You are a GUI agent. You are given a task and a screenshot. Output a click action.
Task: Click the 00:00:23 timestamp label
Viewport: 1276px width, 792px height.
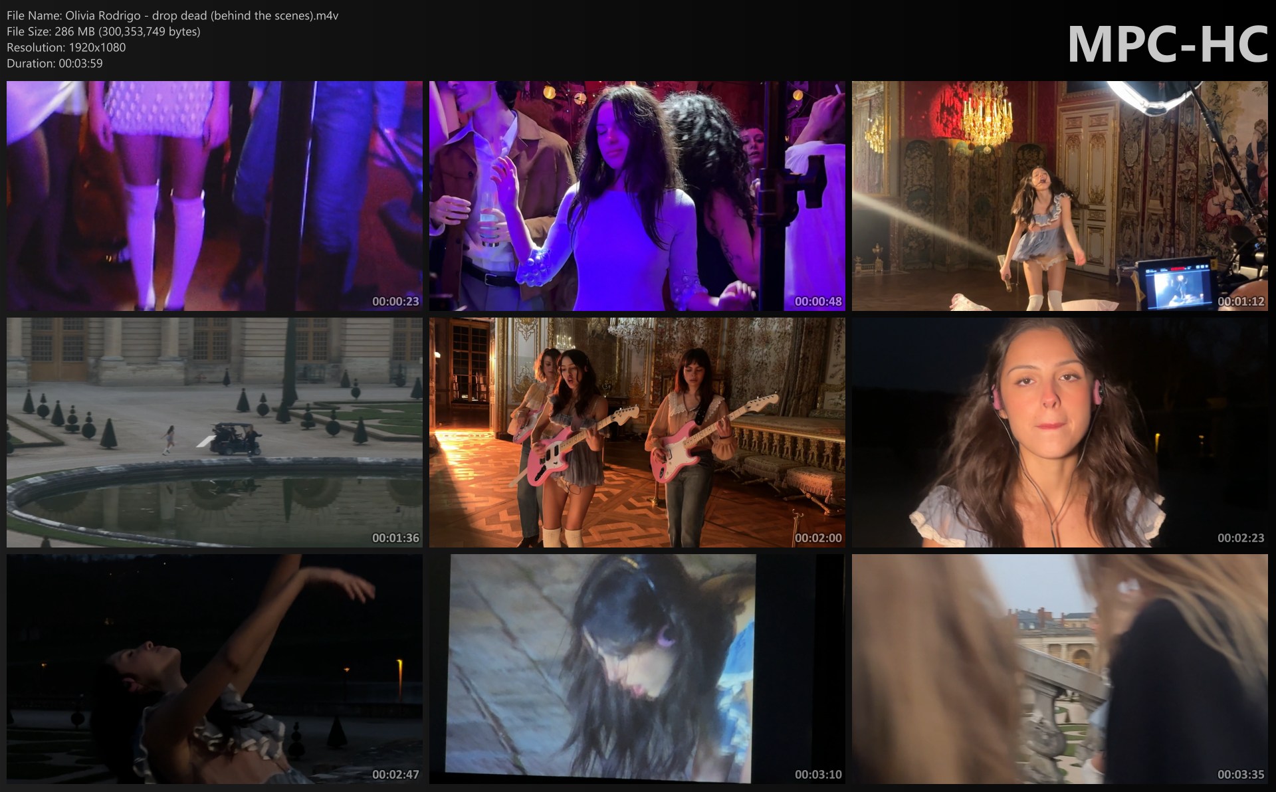395,301
